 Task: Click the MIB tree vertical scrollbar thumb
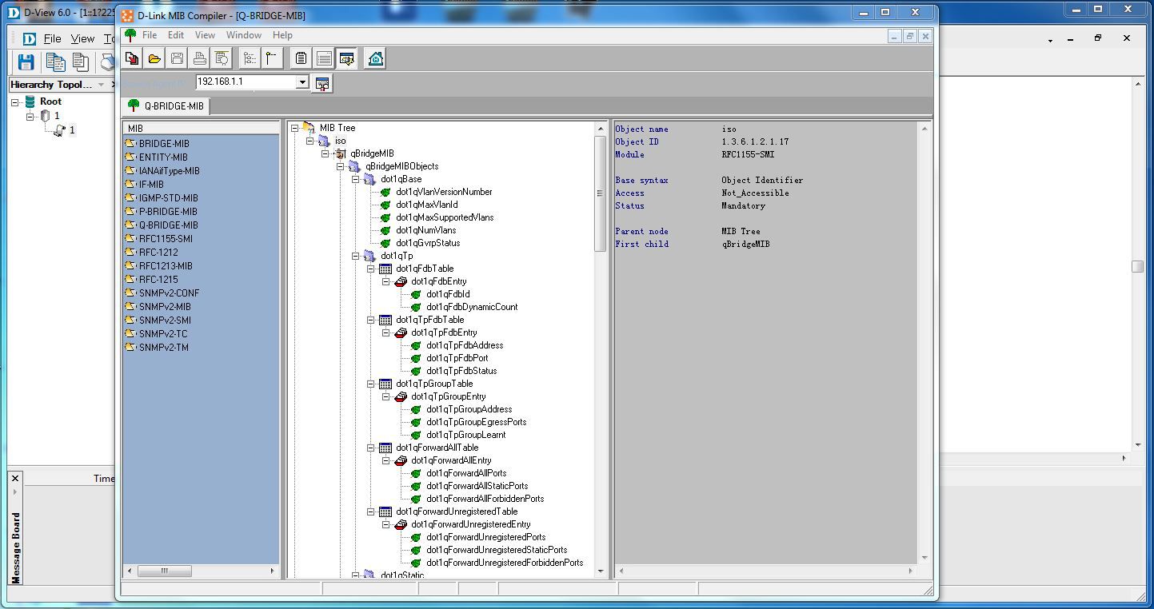(600, 193)
